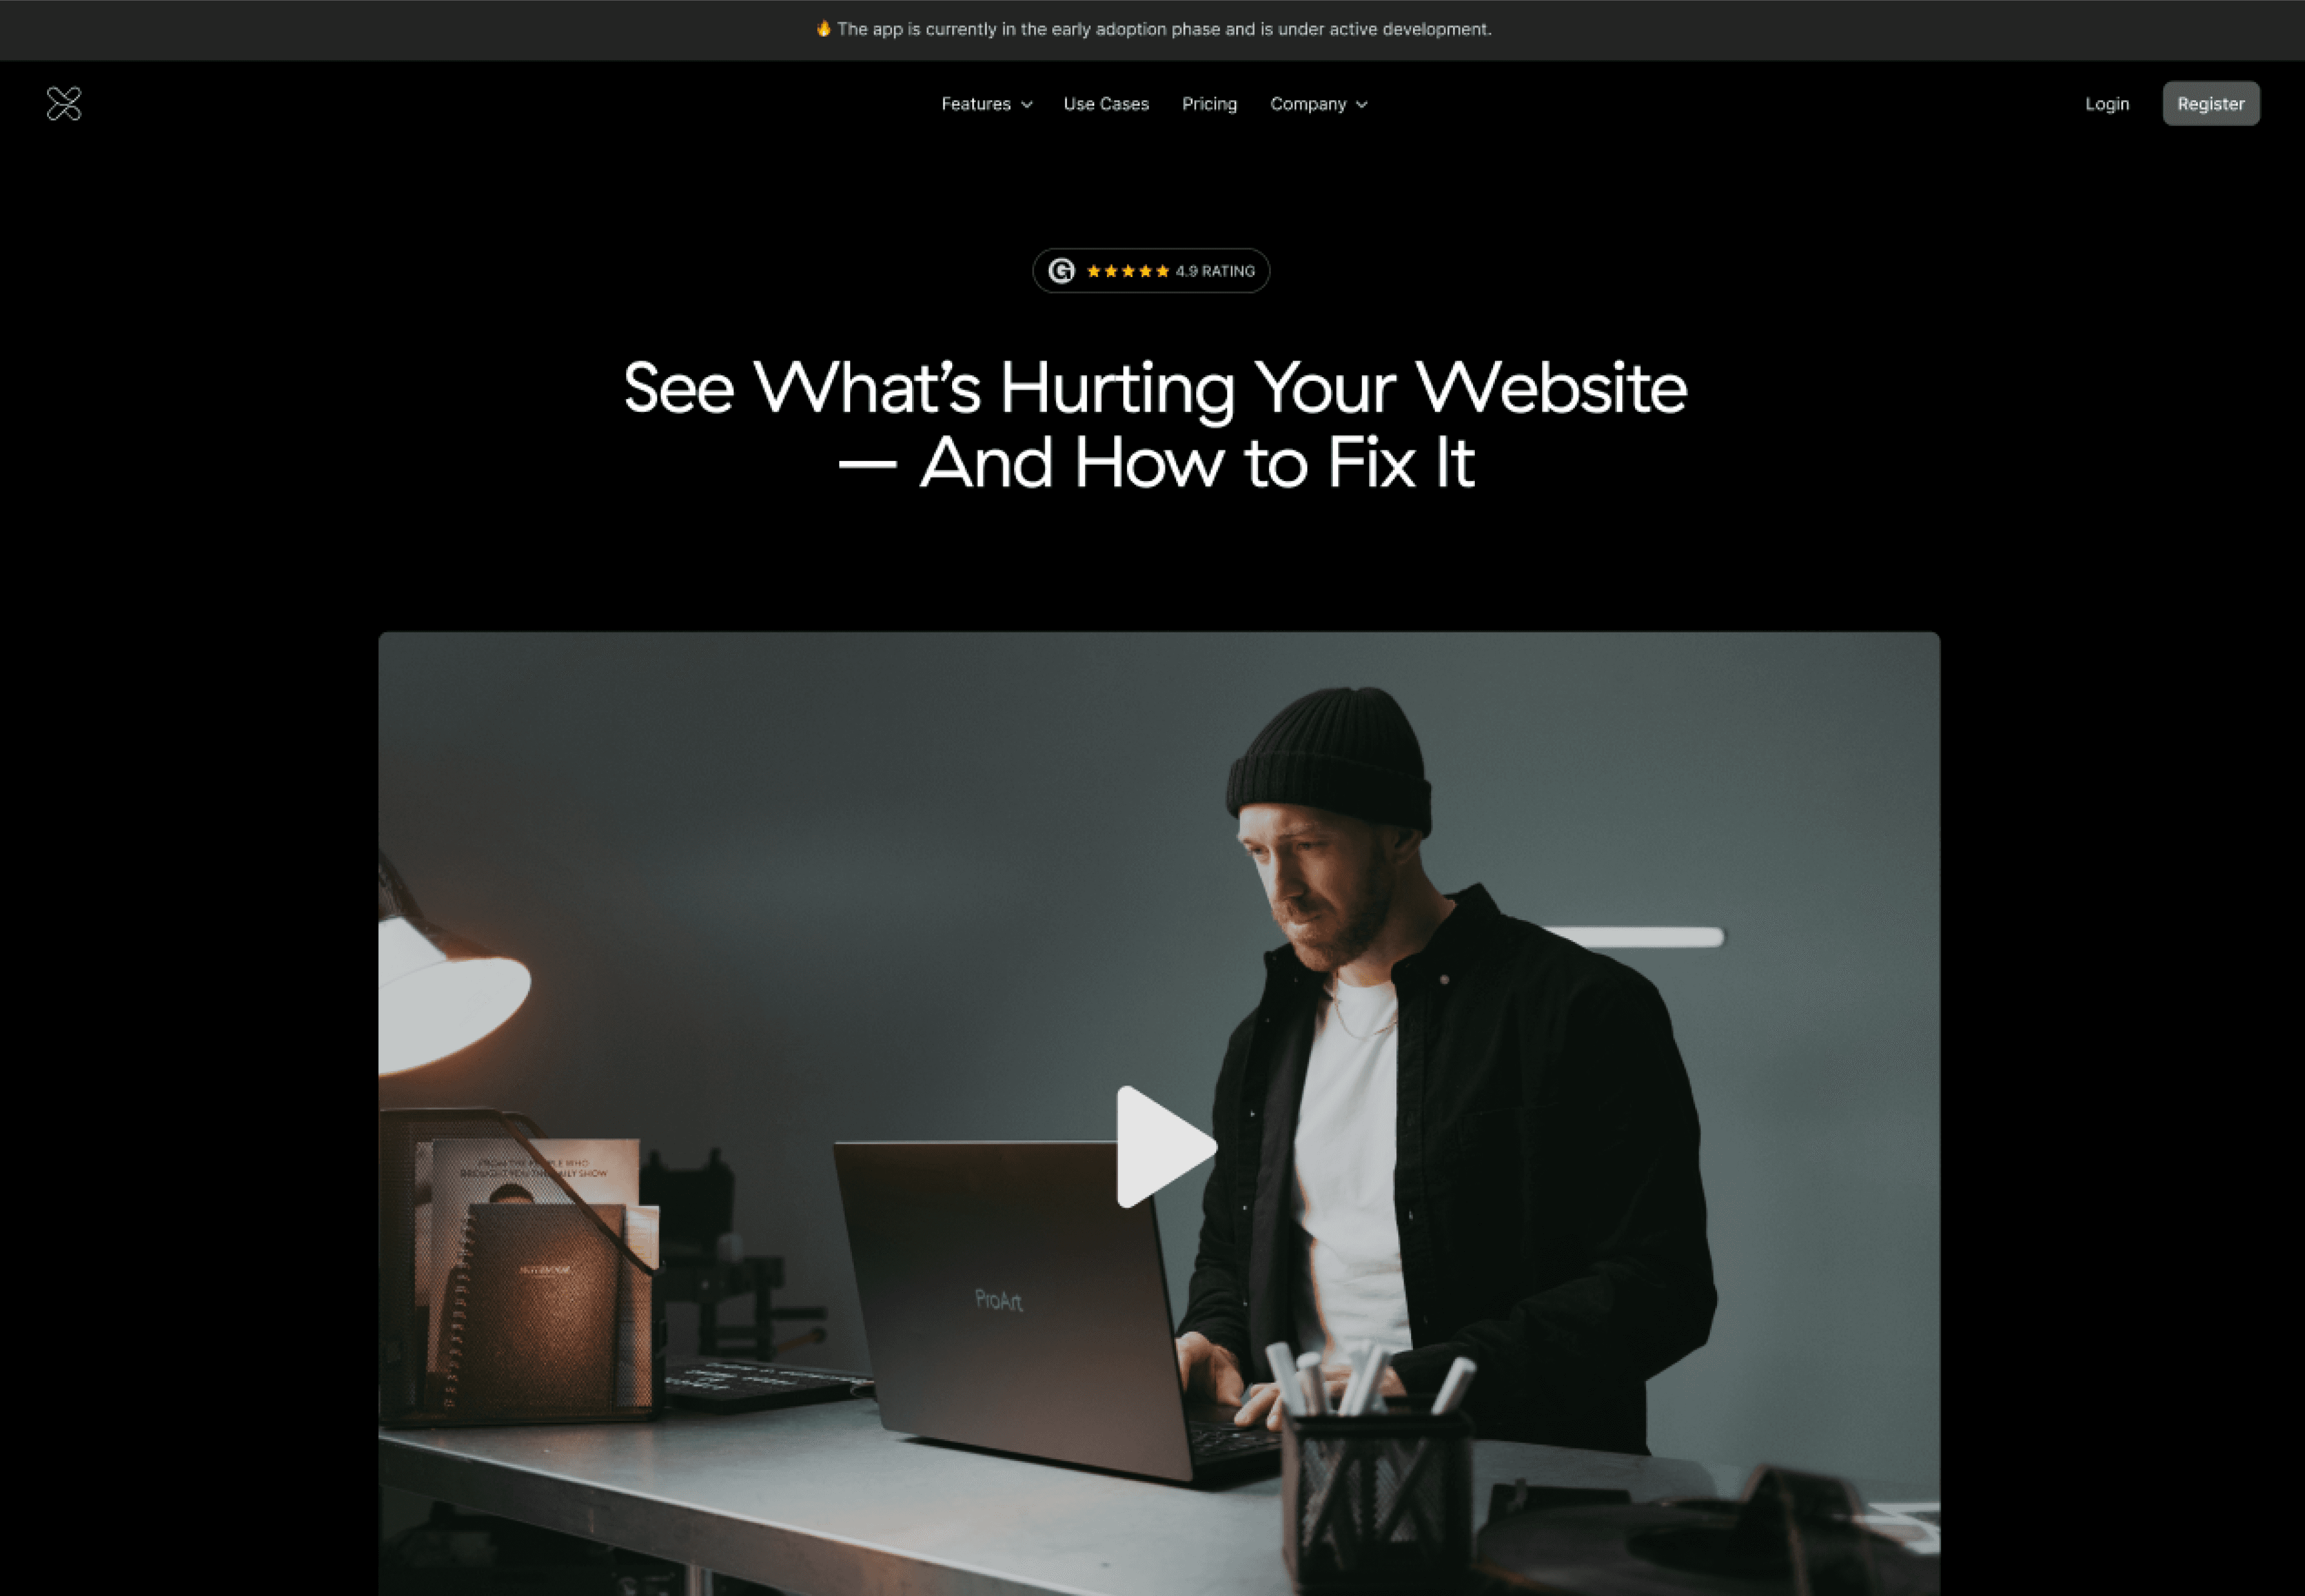Viewport: 2305px width, 1596px height.
Task: Click the And How to Fix It heading line
Action: 1157,463
